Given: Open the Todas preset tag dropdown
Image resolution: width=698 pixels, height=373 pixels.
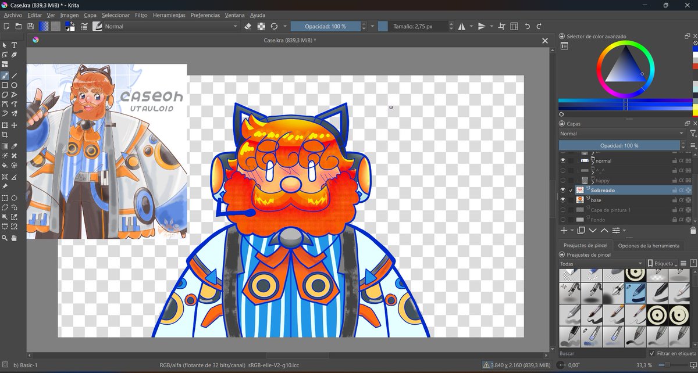Looking at the screenshot, I should pyautogui.click(x=601, y=264).
